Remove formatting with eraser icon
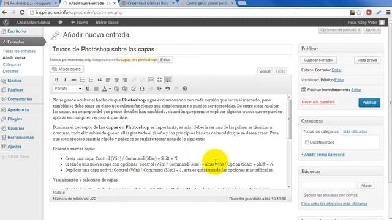The height and width of the screenshot is (220, 392). [x=134, y=89]
